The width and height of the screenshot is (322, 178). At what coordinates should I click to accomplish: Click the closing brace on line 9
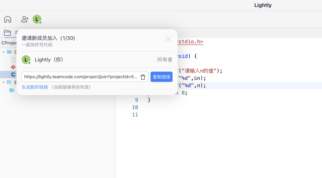149,100
